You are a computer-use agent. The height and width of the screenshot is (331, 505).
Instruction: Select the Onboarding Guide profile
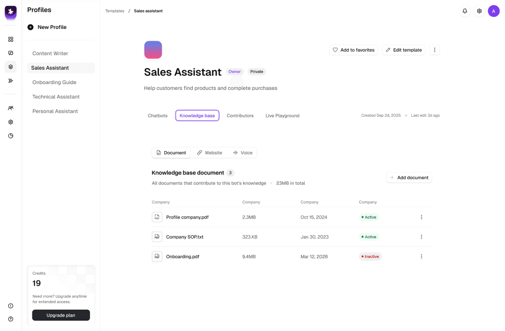tap(54, 83)
